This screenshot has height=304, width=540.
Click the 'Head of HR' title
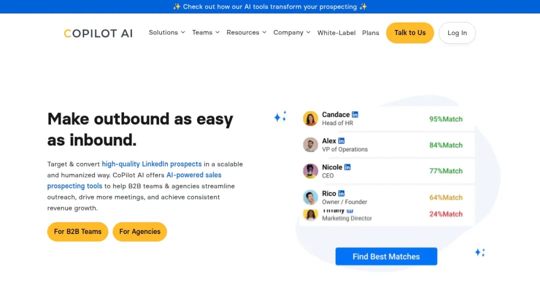337,123
